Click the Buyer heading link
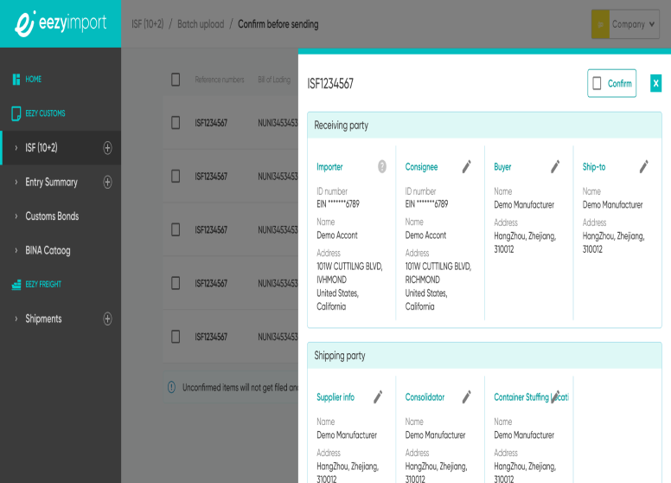The width and height of the screenshot is (671, 483). (x=502, y=167)
